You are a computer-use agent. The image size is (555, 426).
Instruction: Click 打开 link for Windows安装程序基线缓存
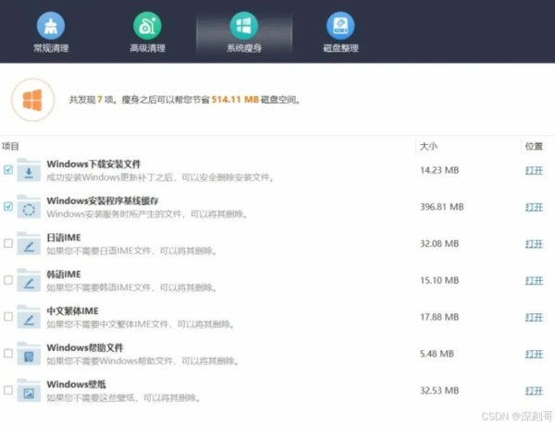pos(534,207)
